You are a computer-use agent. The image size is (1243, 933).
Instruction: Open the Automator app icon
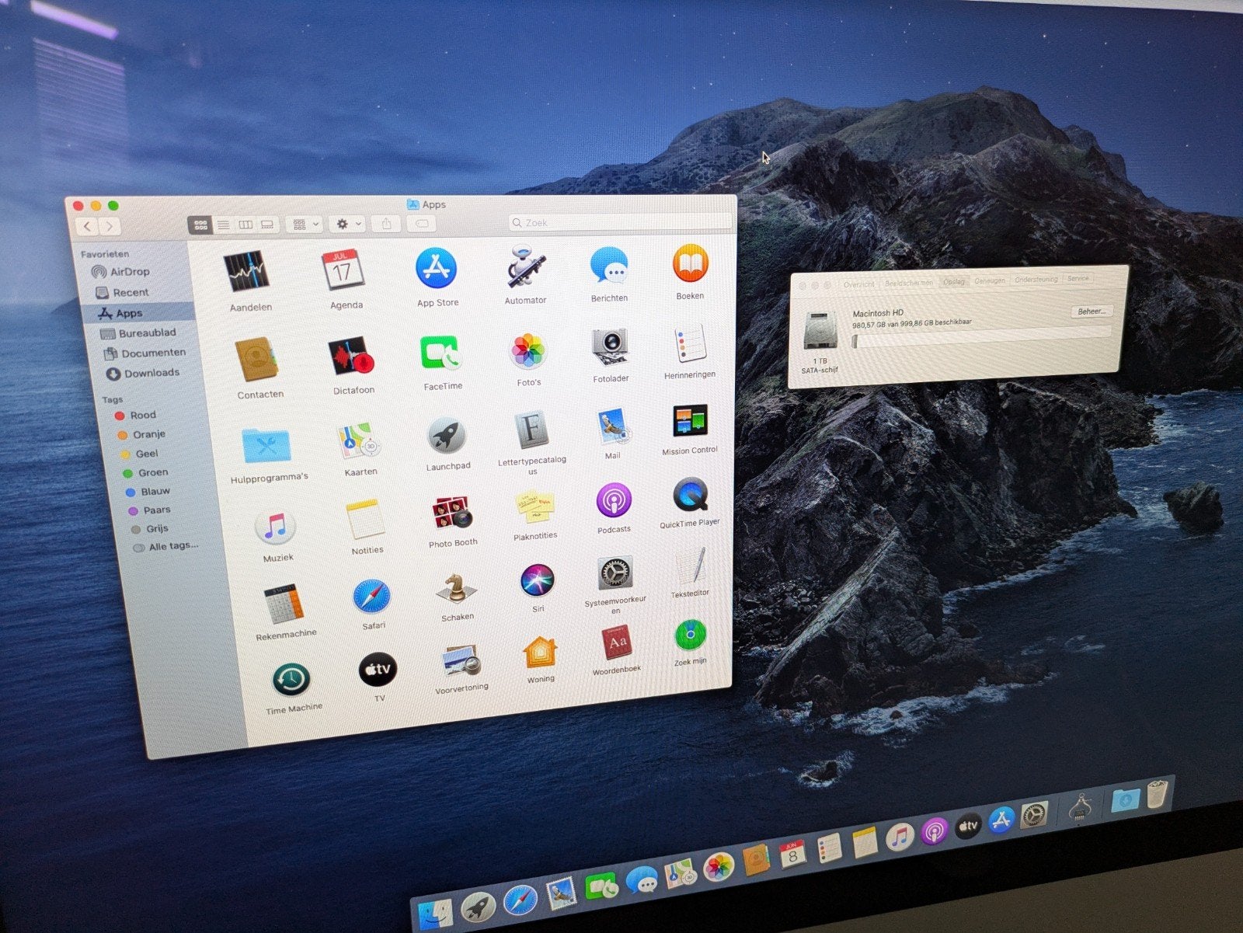click(527, 267)
